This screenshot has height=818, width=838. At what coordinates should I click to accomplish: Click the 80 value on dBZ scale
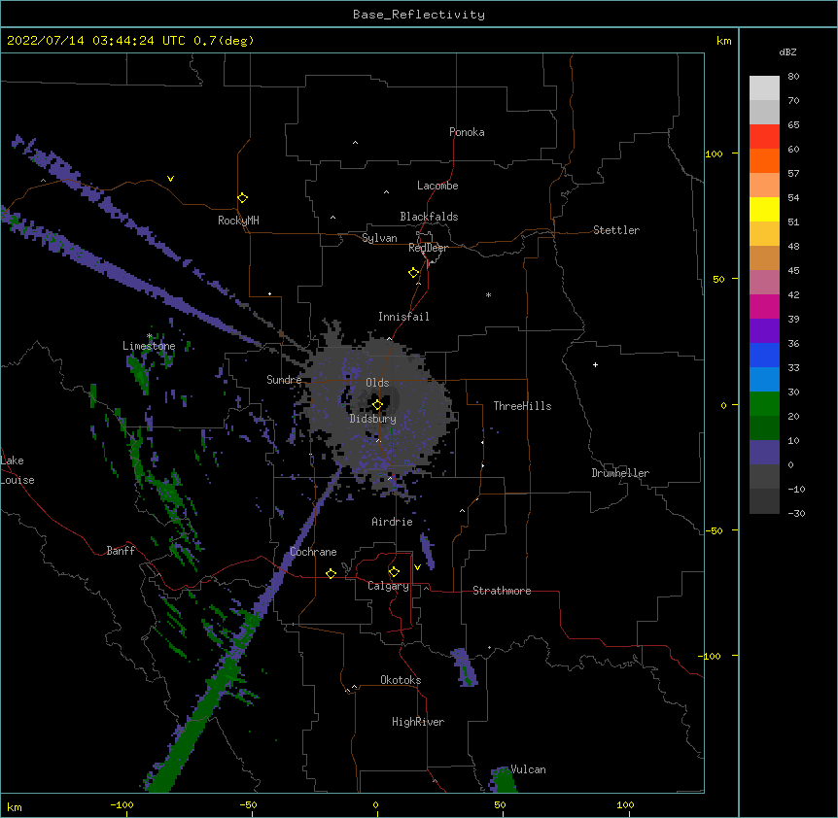point(793,77)
